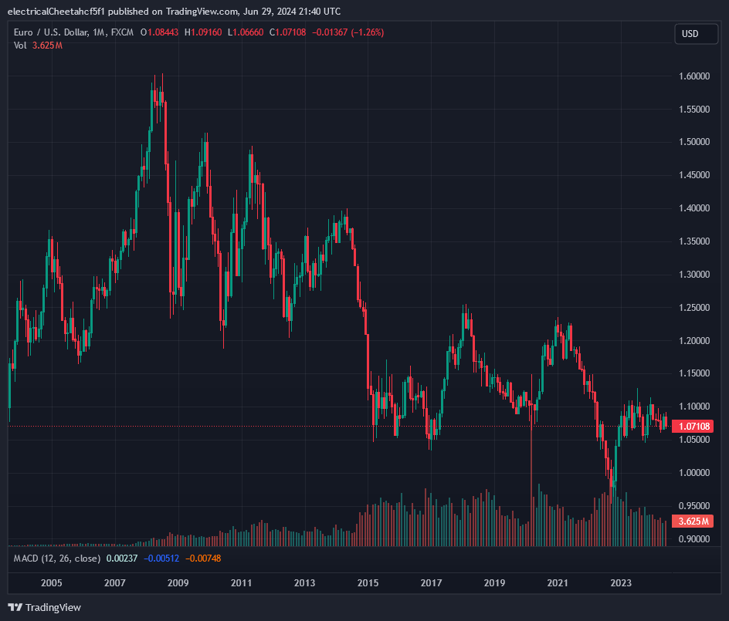
Task: Click the 2009 label on the time axis
Action: click(178, 583)
